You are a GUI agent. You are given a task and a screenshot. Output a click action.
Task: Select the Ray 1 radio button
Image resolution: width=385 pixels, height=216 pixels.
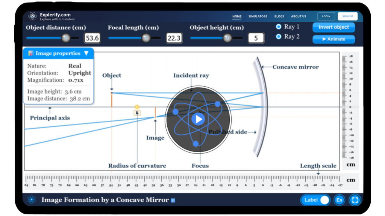pos(278,27)
